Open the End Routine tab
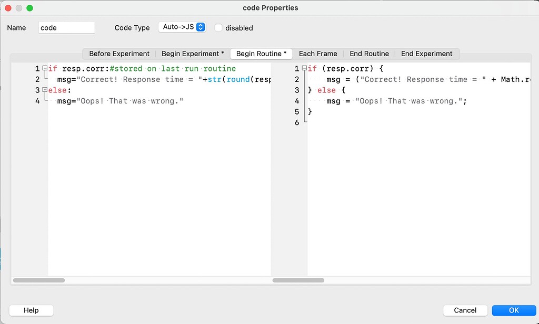539x324 pixels. [x=369, y=54]
